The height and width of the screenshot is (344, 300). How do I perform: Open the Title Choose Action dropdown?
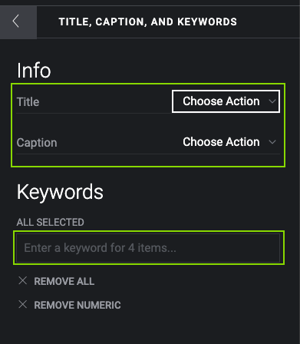(x=226, y=101)
